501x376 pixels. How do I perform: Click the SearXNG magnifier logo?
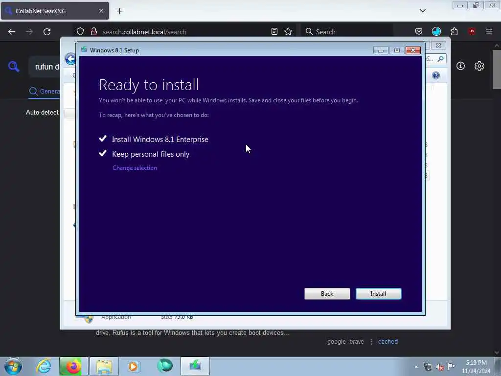click(x=13, y=67)
